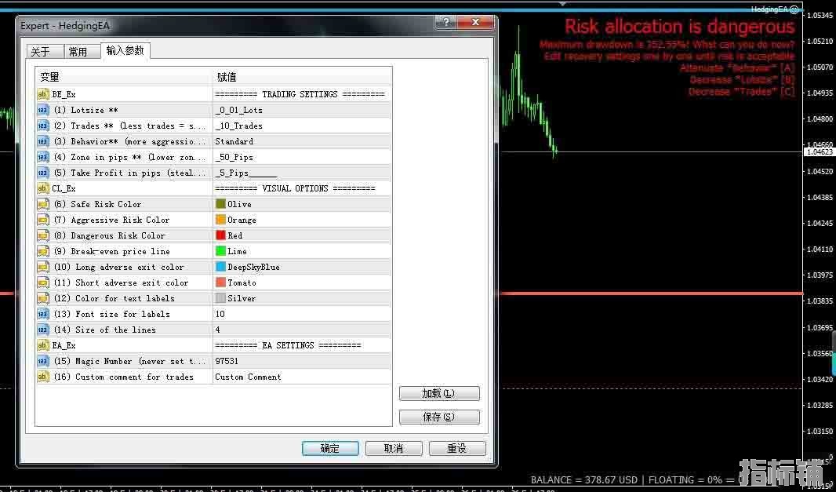Click the color icon beside Break-even price line
Viewport: 836px width, 492px height.
[43, 251]
